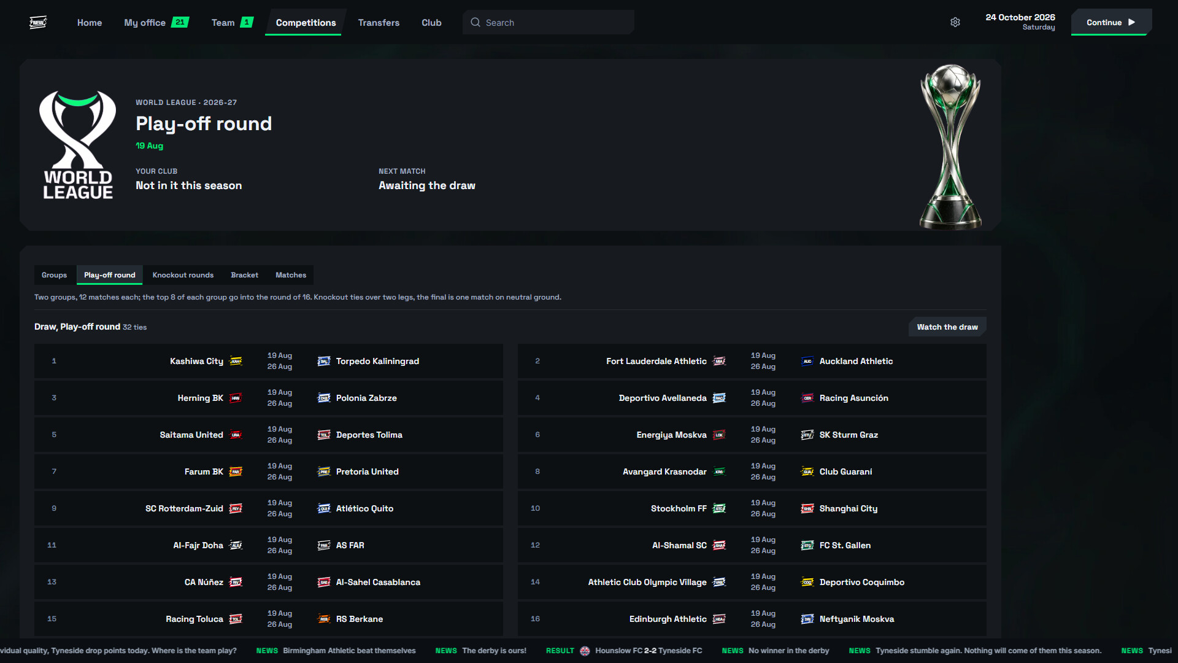Switch to the Knockout rounds tab
This screenshot has width=1178, height=663.
click(x=183, y=275)
